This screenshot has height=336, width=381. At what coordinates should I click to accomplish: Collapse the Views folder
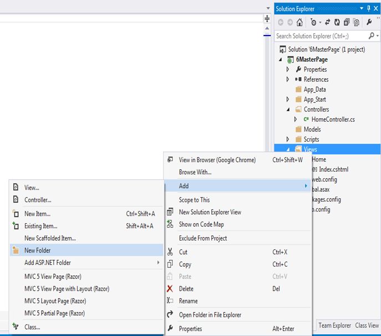pyautogui.click(x=288, y=149)
